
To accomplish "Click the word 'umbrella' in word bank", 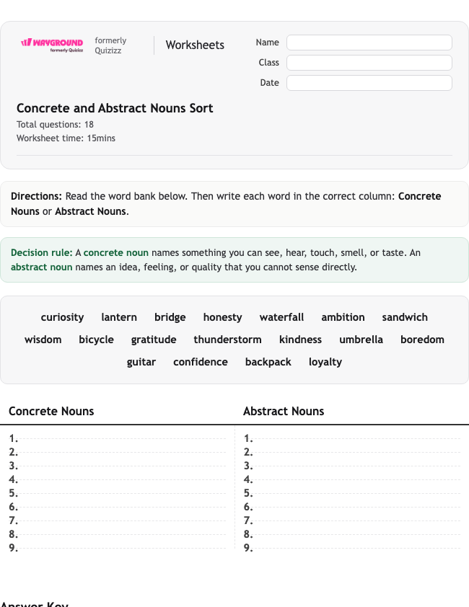I will (361, 340).
